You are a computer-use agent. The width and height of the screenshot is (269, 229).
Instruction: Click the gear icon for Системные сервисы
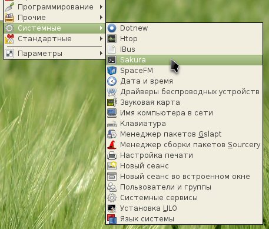coord(112,198)
